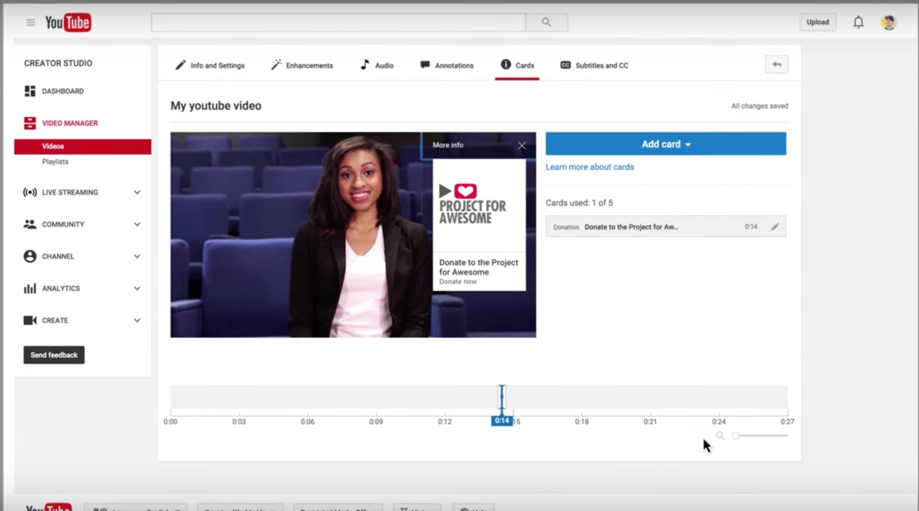919x511 pixels.
Task: Click the notification bell icon
Action: tap(858, 22)
